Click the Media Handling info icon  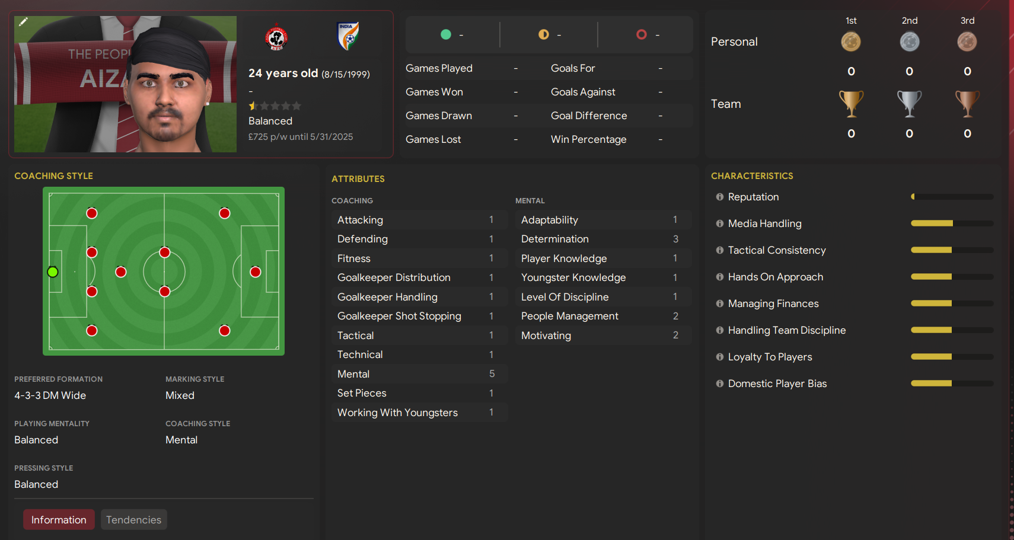[719, 223]
